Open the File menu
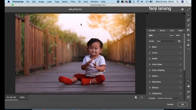The height and width of the screenshot is (110, 196). (x=28, y=2)
